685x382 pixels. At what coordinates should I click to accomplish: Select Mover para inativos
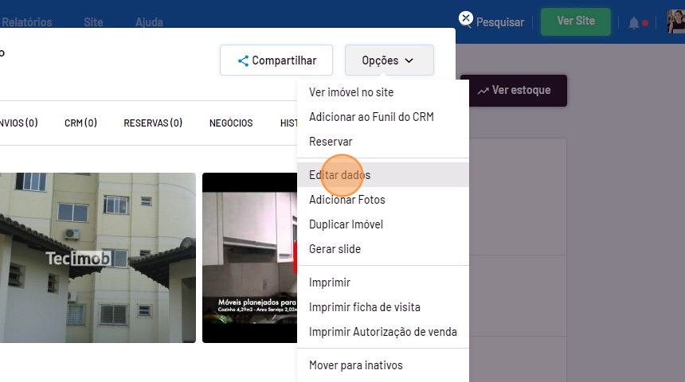click(356, 365)
